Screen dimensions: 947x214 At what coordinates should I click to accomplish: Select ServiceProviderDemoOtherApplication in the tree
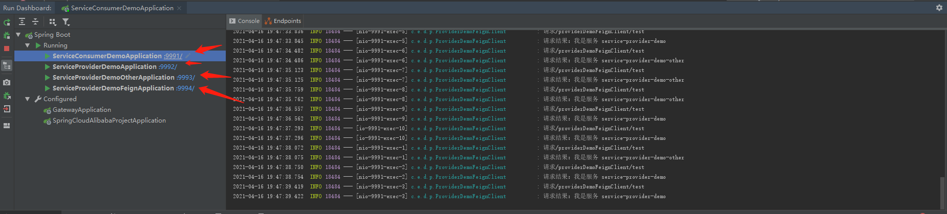(114, 78)
